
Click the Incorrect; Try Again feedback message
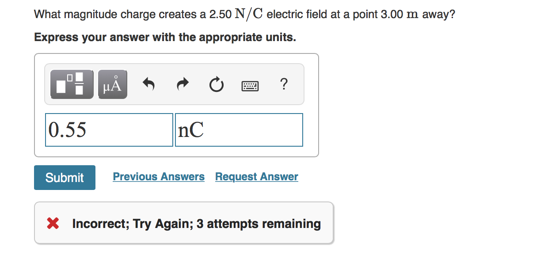(196, 224)
